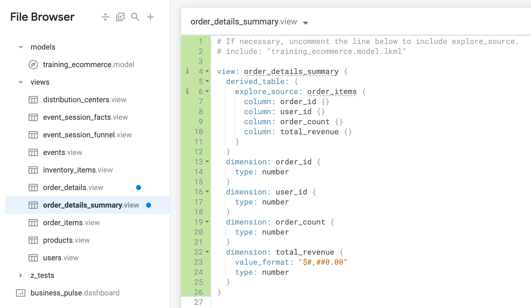Open training_ecommerce.model file

(x=89, y=65)
